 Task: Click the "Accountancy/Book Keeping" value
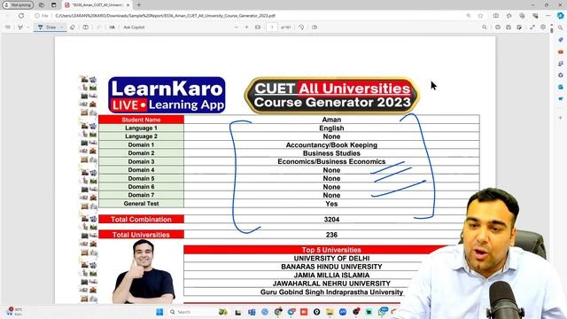(x=331, y=144)
